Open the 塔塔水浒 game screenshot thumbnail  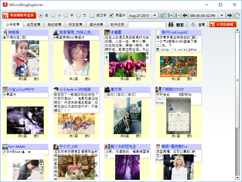(x=179, y=67)
